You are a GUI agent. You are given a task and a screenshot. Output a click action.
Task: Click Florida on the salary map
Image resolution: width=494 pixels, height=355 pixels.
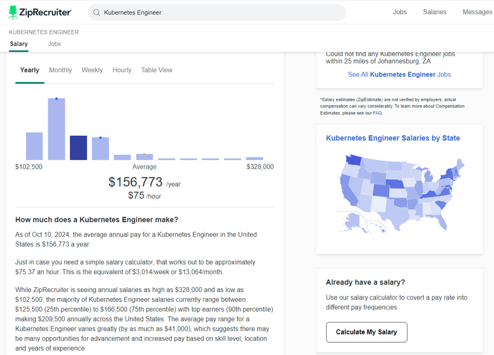[x=440, y=220]
